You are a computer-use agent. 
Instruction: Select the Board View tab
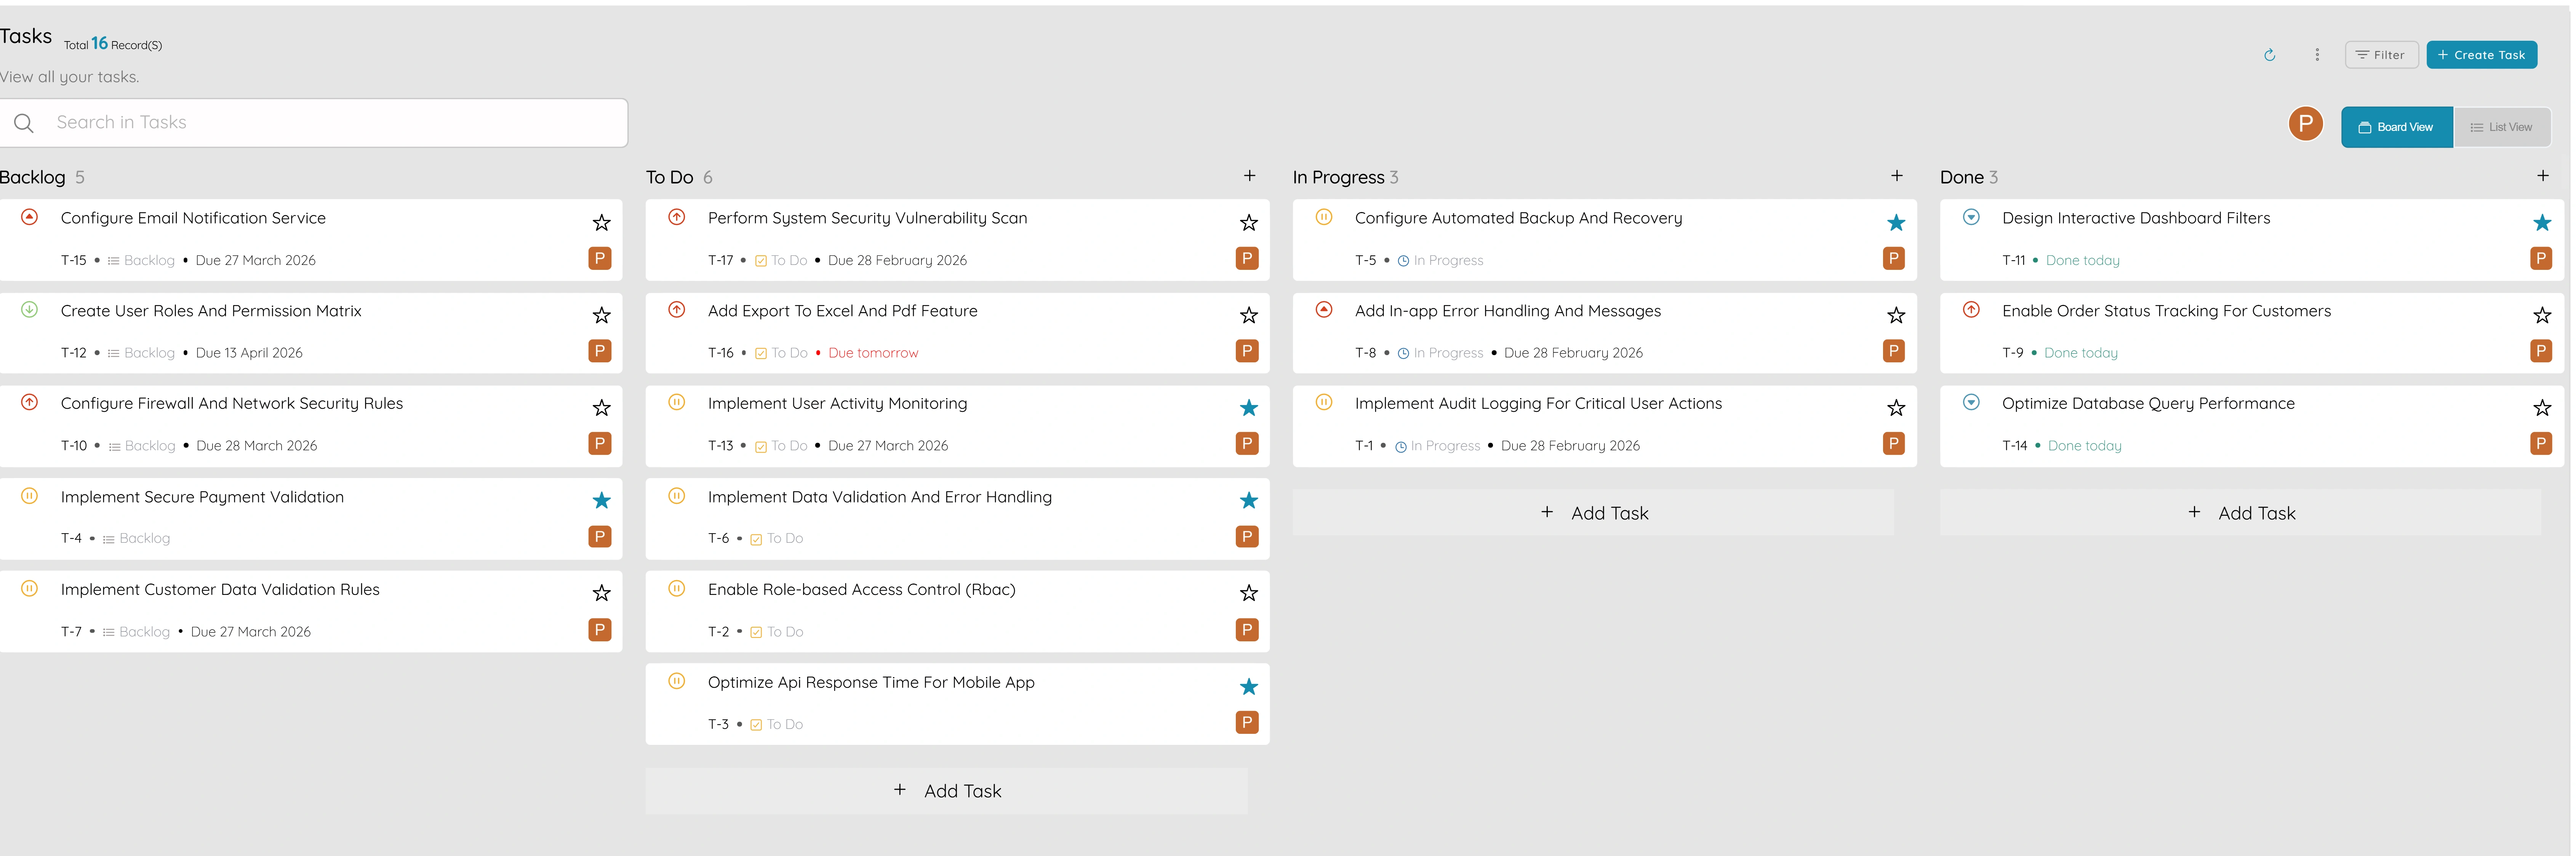(x=2396, y=127)
